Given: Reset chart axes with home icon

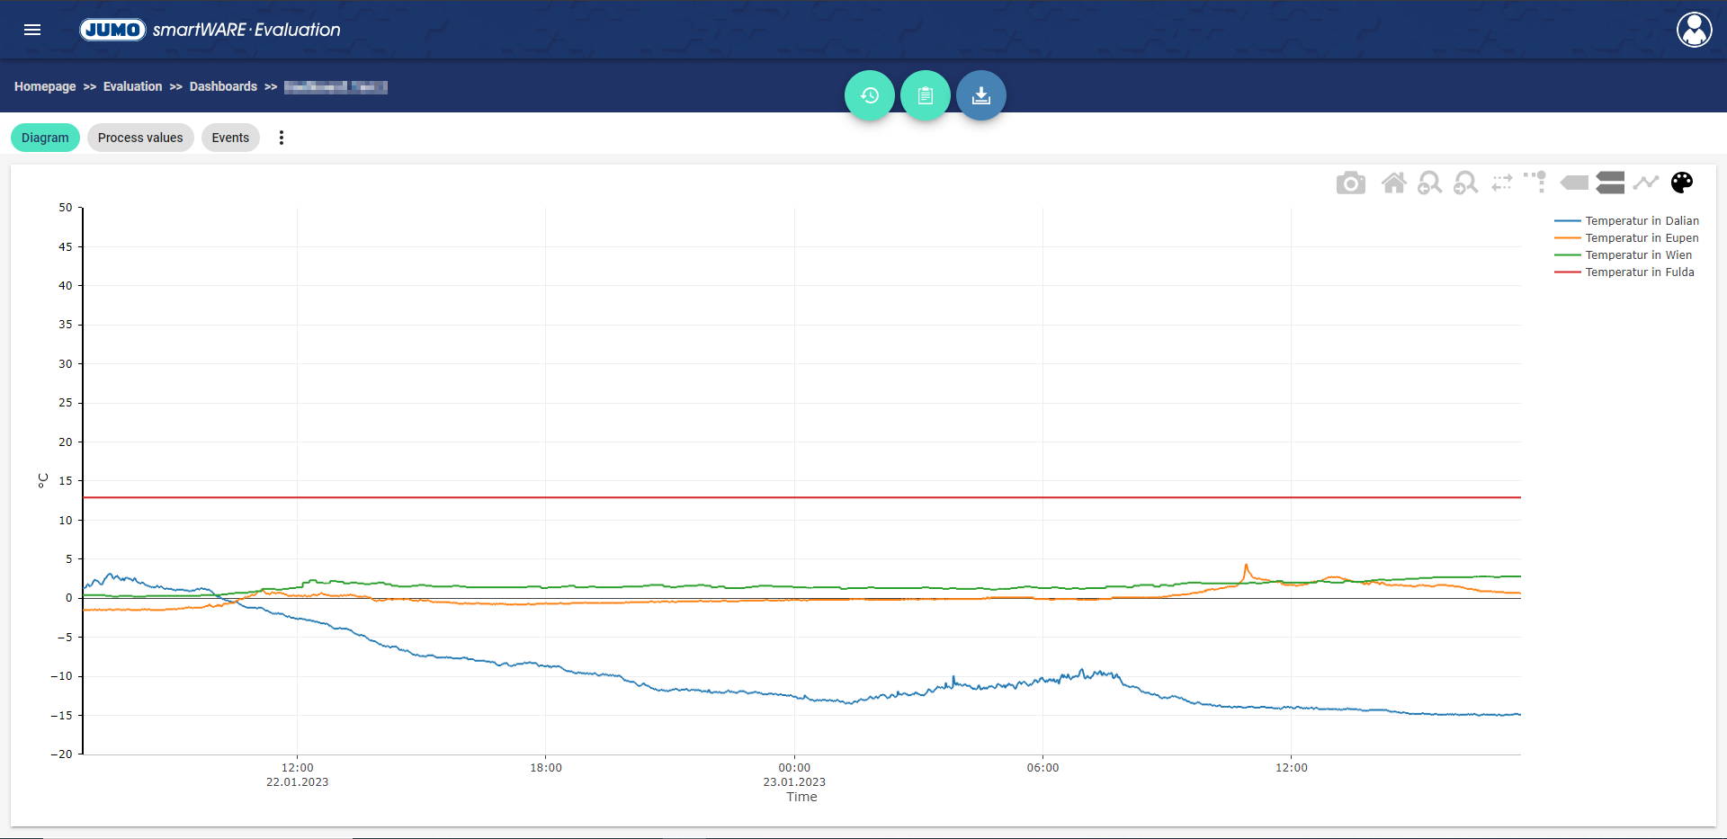Looking at the screenshot, I should coord(1393,183).
